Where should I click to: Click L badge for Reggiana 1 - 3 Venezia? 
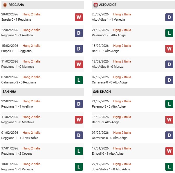[79, 167]
